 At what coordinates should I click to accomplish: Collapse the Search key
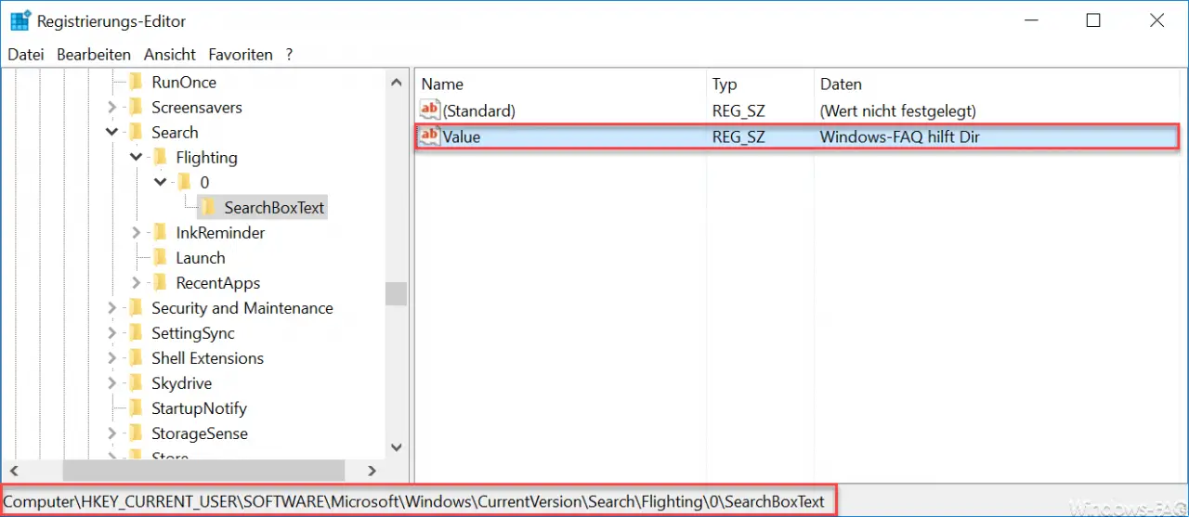pos(111,133)
